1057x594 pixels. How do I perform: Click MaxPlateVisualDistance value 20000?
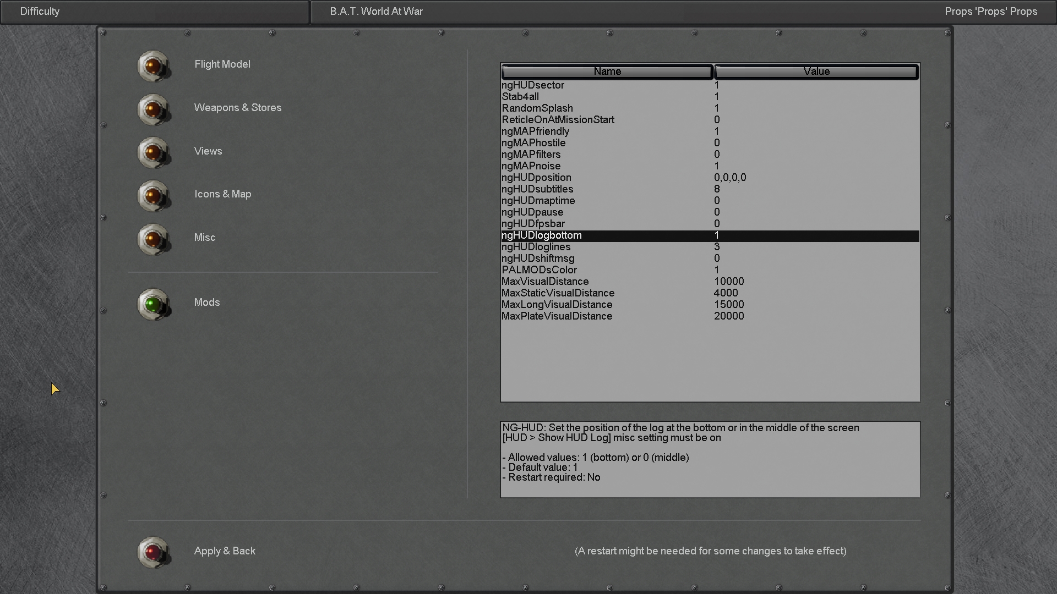click(729, 316)
